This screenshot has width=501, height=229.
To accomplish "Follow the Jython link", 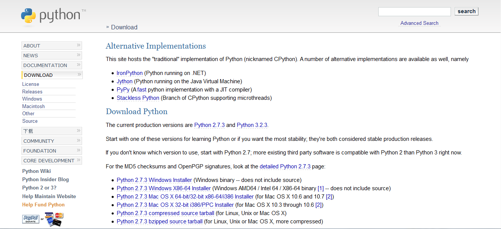I will coord(125,81).
